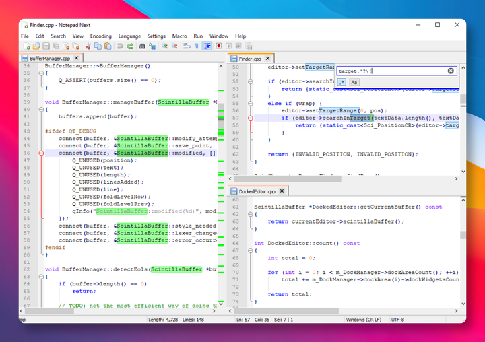Open the Settings menu
485x342 pixels.
pyautogui.click(x=156, y=36)
